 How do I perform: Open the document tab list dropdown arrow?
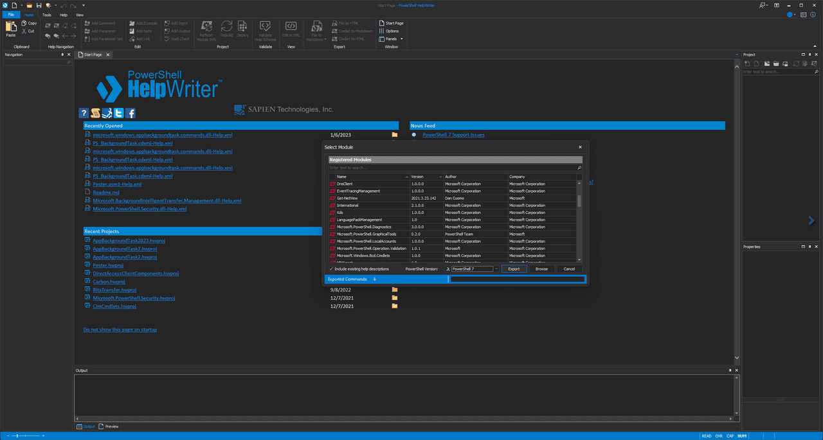[x=737, y=55]
